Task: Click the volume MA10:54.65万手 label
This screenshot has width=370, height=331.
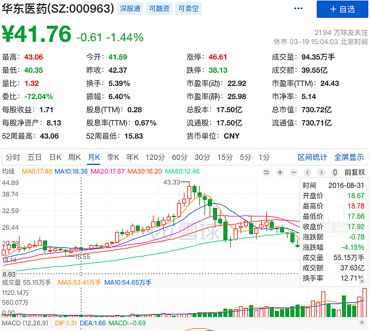Action: 128,282
